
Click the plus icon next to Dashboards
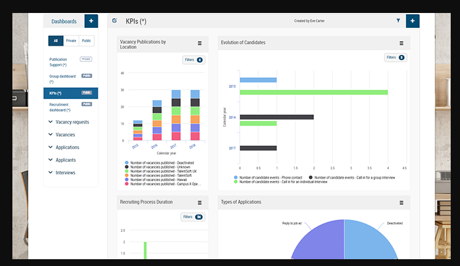click(90, 21)
